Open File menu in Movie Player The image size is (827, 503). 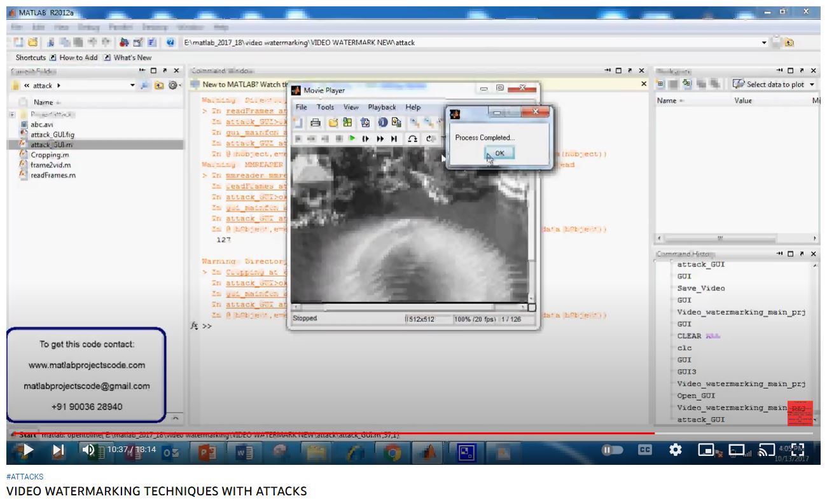point(301,107)
